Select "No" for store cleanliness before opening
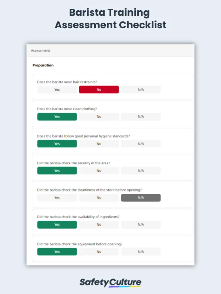 [99, 197]
